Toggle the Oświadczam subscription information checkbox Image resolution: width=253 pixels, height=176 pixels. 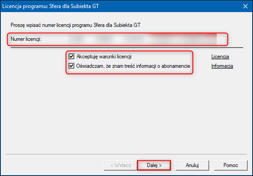point(72,66)
